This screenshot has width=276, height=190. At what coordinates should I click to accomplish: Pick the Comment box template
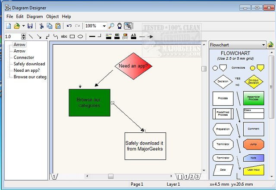coord(254,129)
